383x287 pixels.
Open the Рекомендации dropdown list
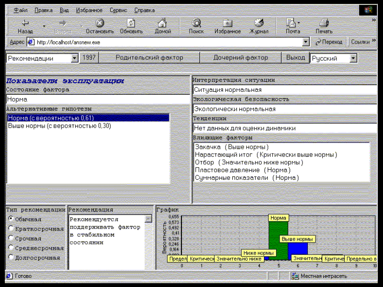click(x=74, y=58)
